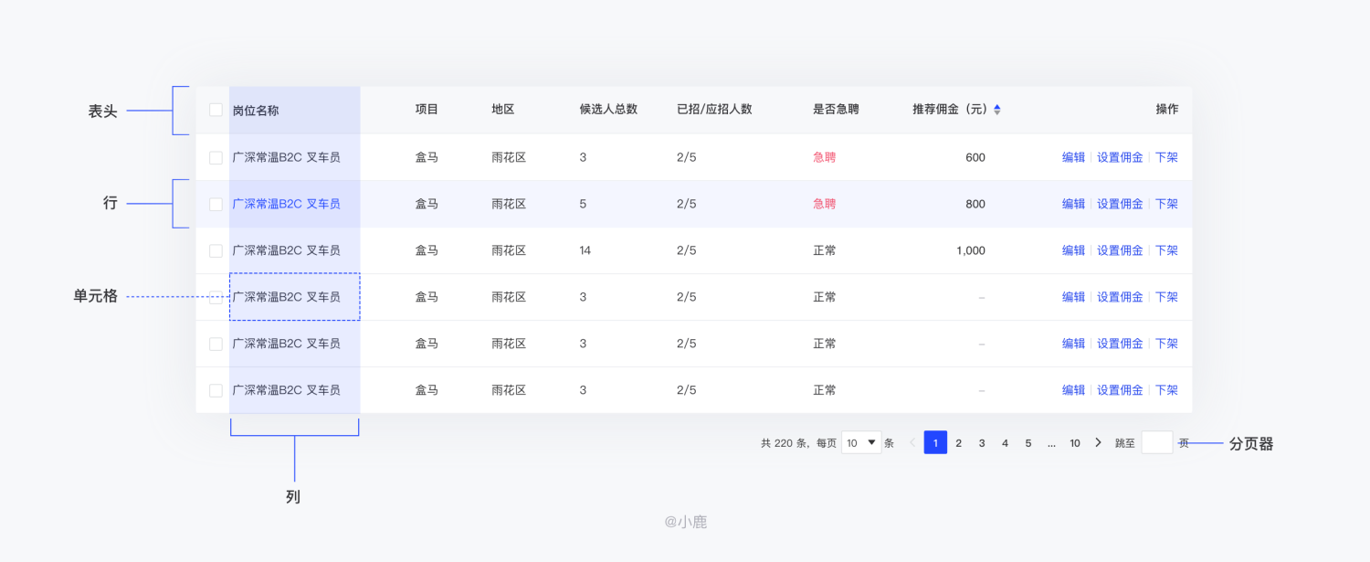The image size is (1370, 562).
Task: Select the checkbox of the row with 800 commission
Action: (216, 204)
